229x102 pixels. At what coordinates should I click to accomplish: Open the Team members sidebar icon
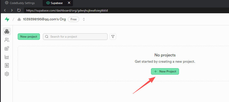coord(7,40)
